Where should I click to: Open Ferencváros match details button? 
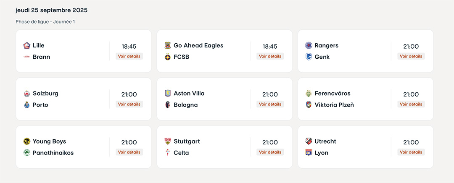[x=411, y=104]
